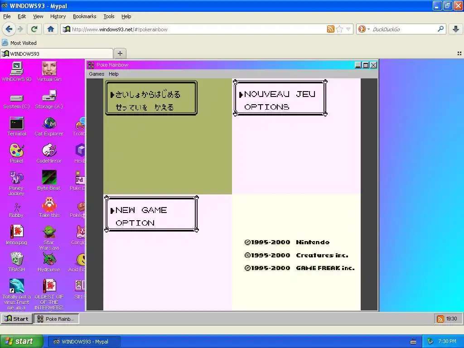The width and height of the screenshot is (464, 348).
Task: Open the Piskel paint palette icon
Action: tap(17, 153)
